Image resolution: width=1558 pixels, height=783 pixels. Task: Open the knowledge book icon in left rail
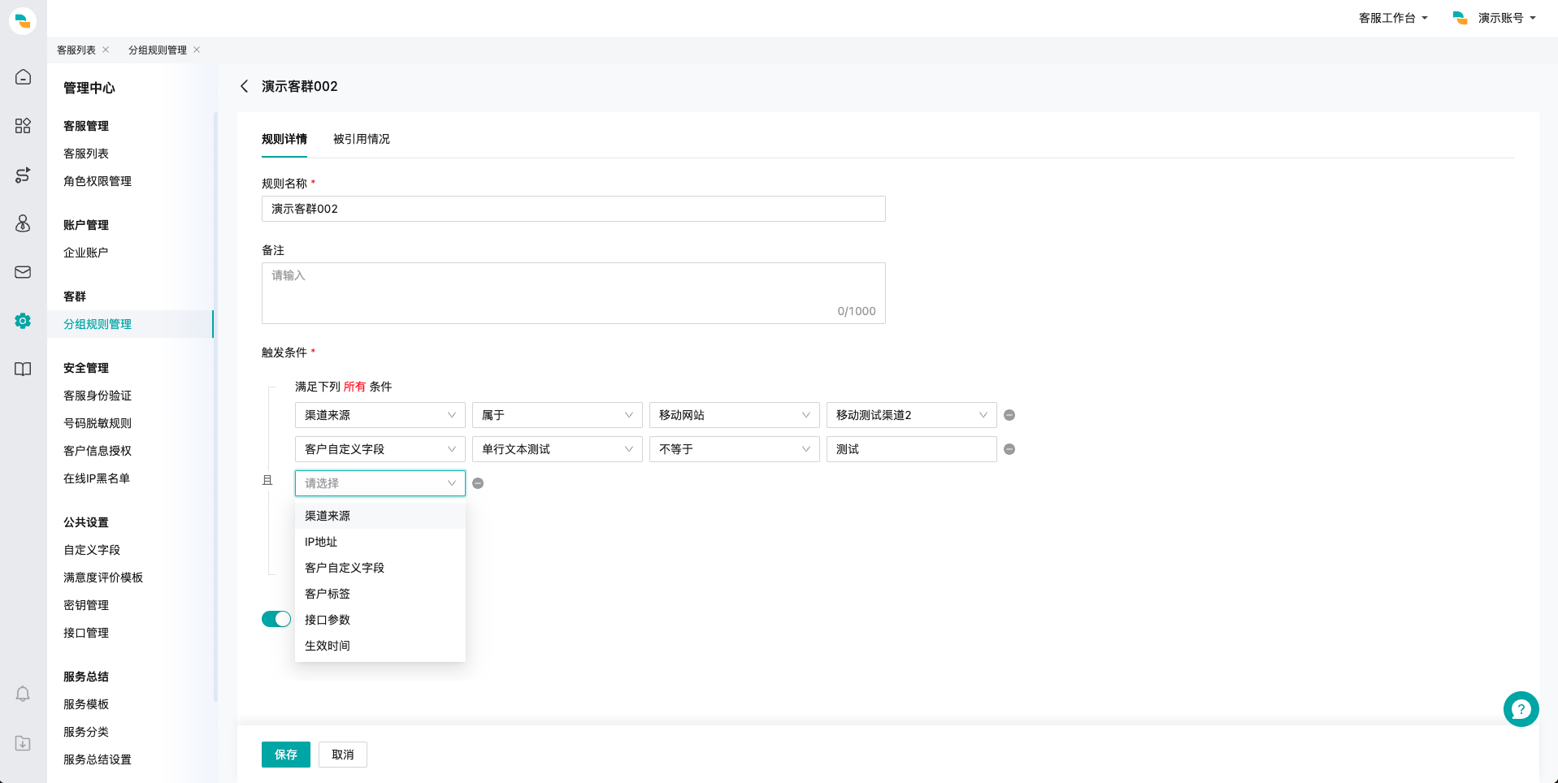[x=23, y=370]
